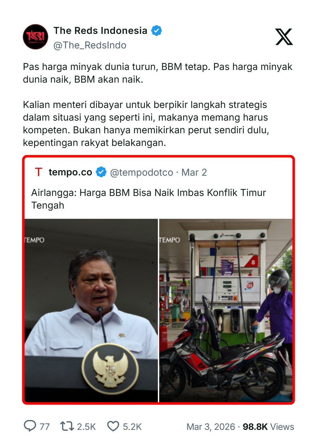Image resolution: width=317 pixels, height=440 pixels.
Task: Open The Reds Indonesia display name
Action: (x=100, y=30)
